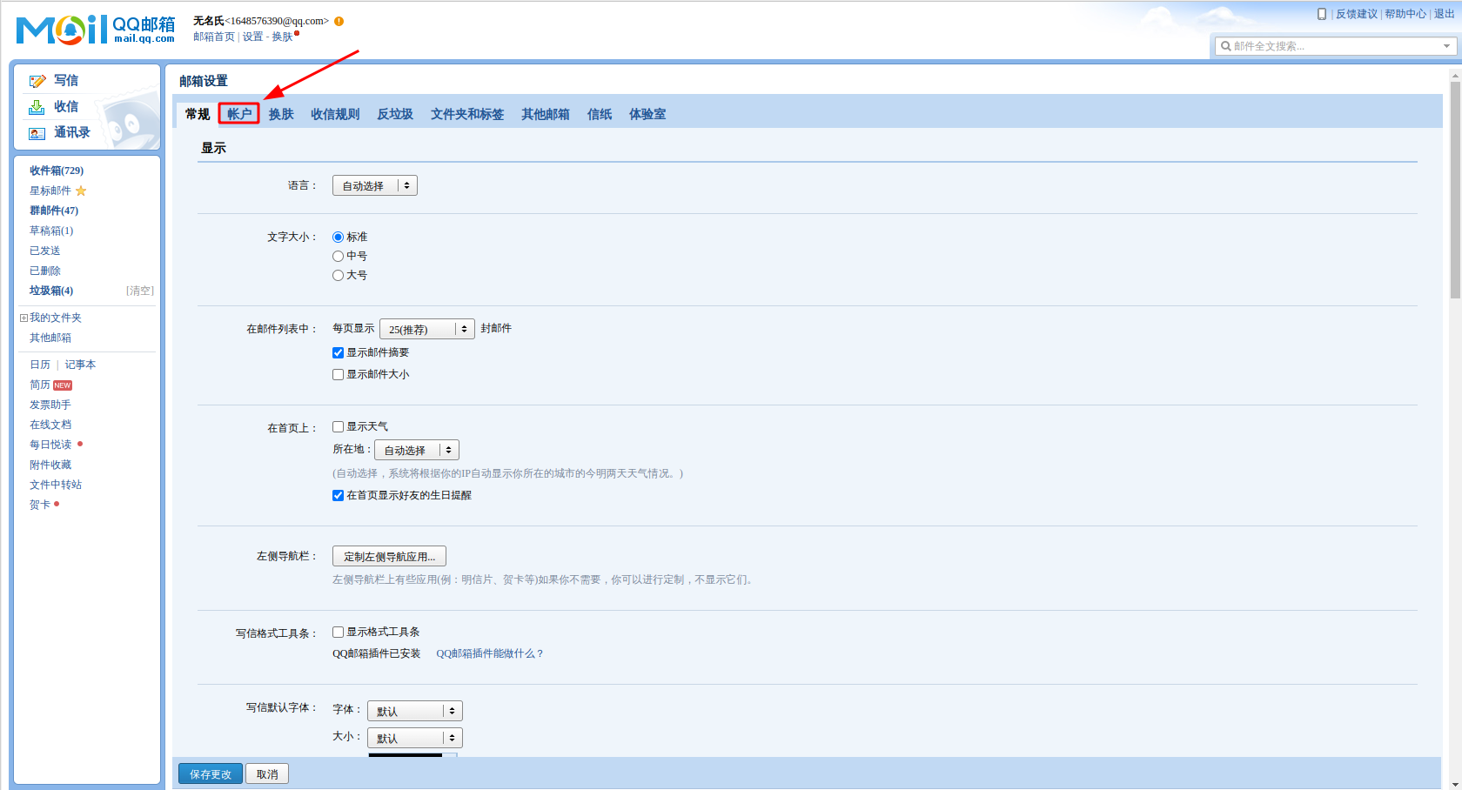The image size is (1462, 790).
Task: Select the 中号 text size radio button
Action: point(338,255)
